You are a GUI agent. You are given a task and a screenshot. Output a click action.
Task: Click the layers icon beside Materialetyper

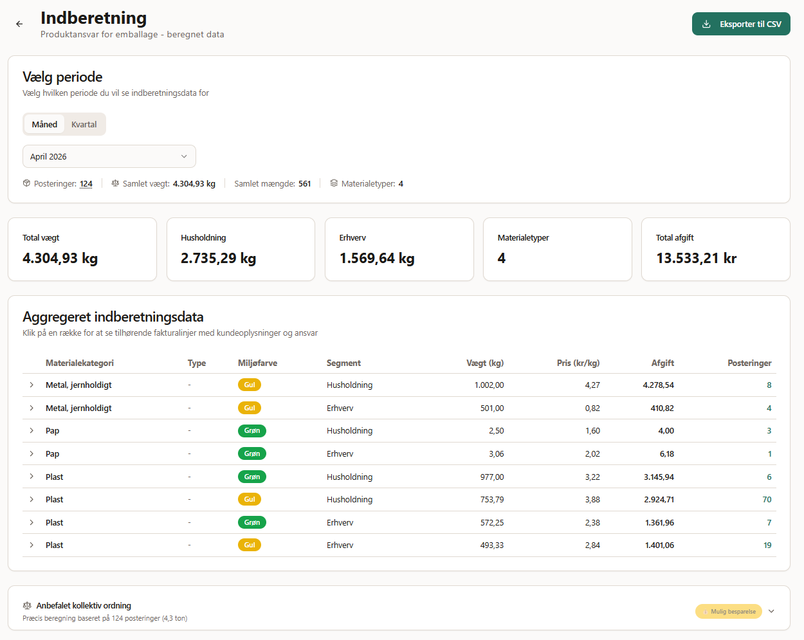(334, 183)
